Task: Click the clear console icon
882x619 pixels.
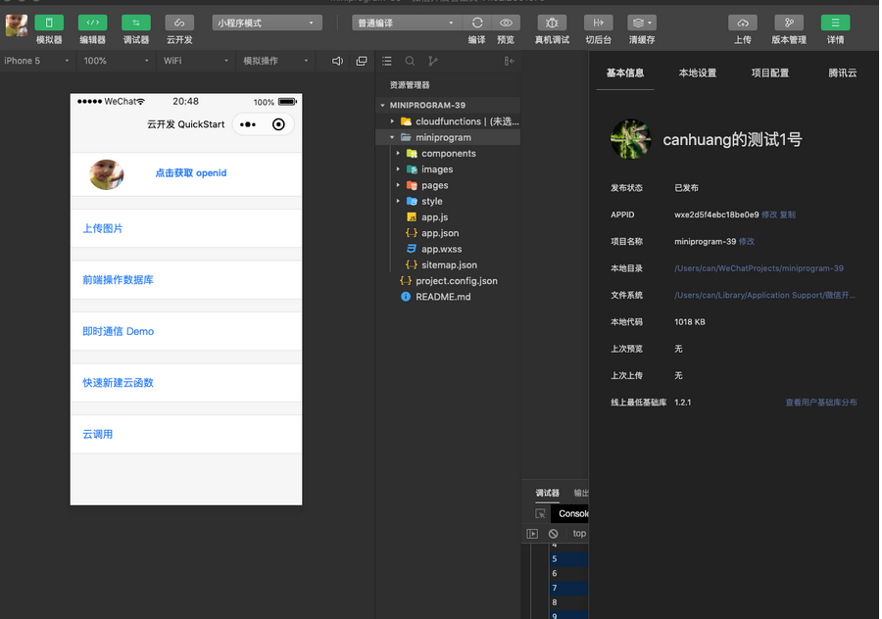Action: [554, 534]
